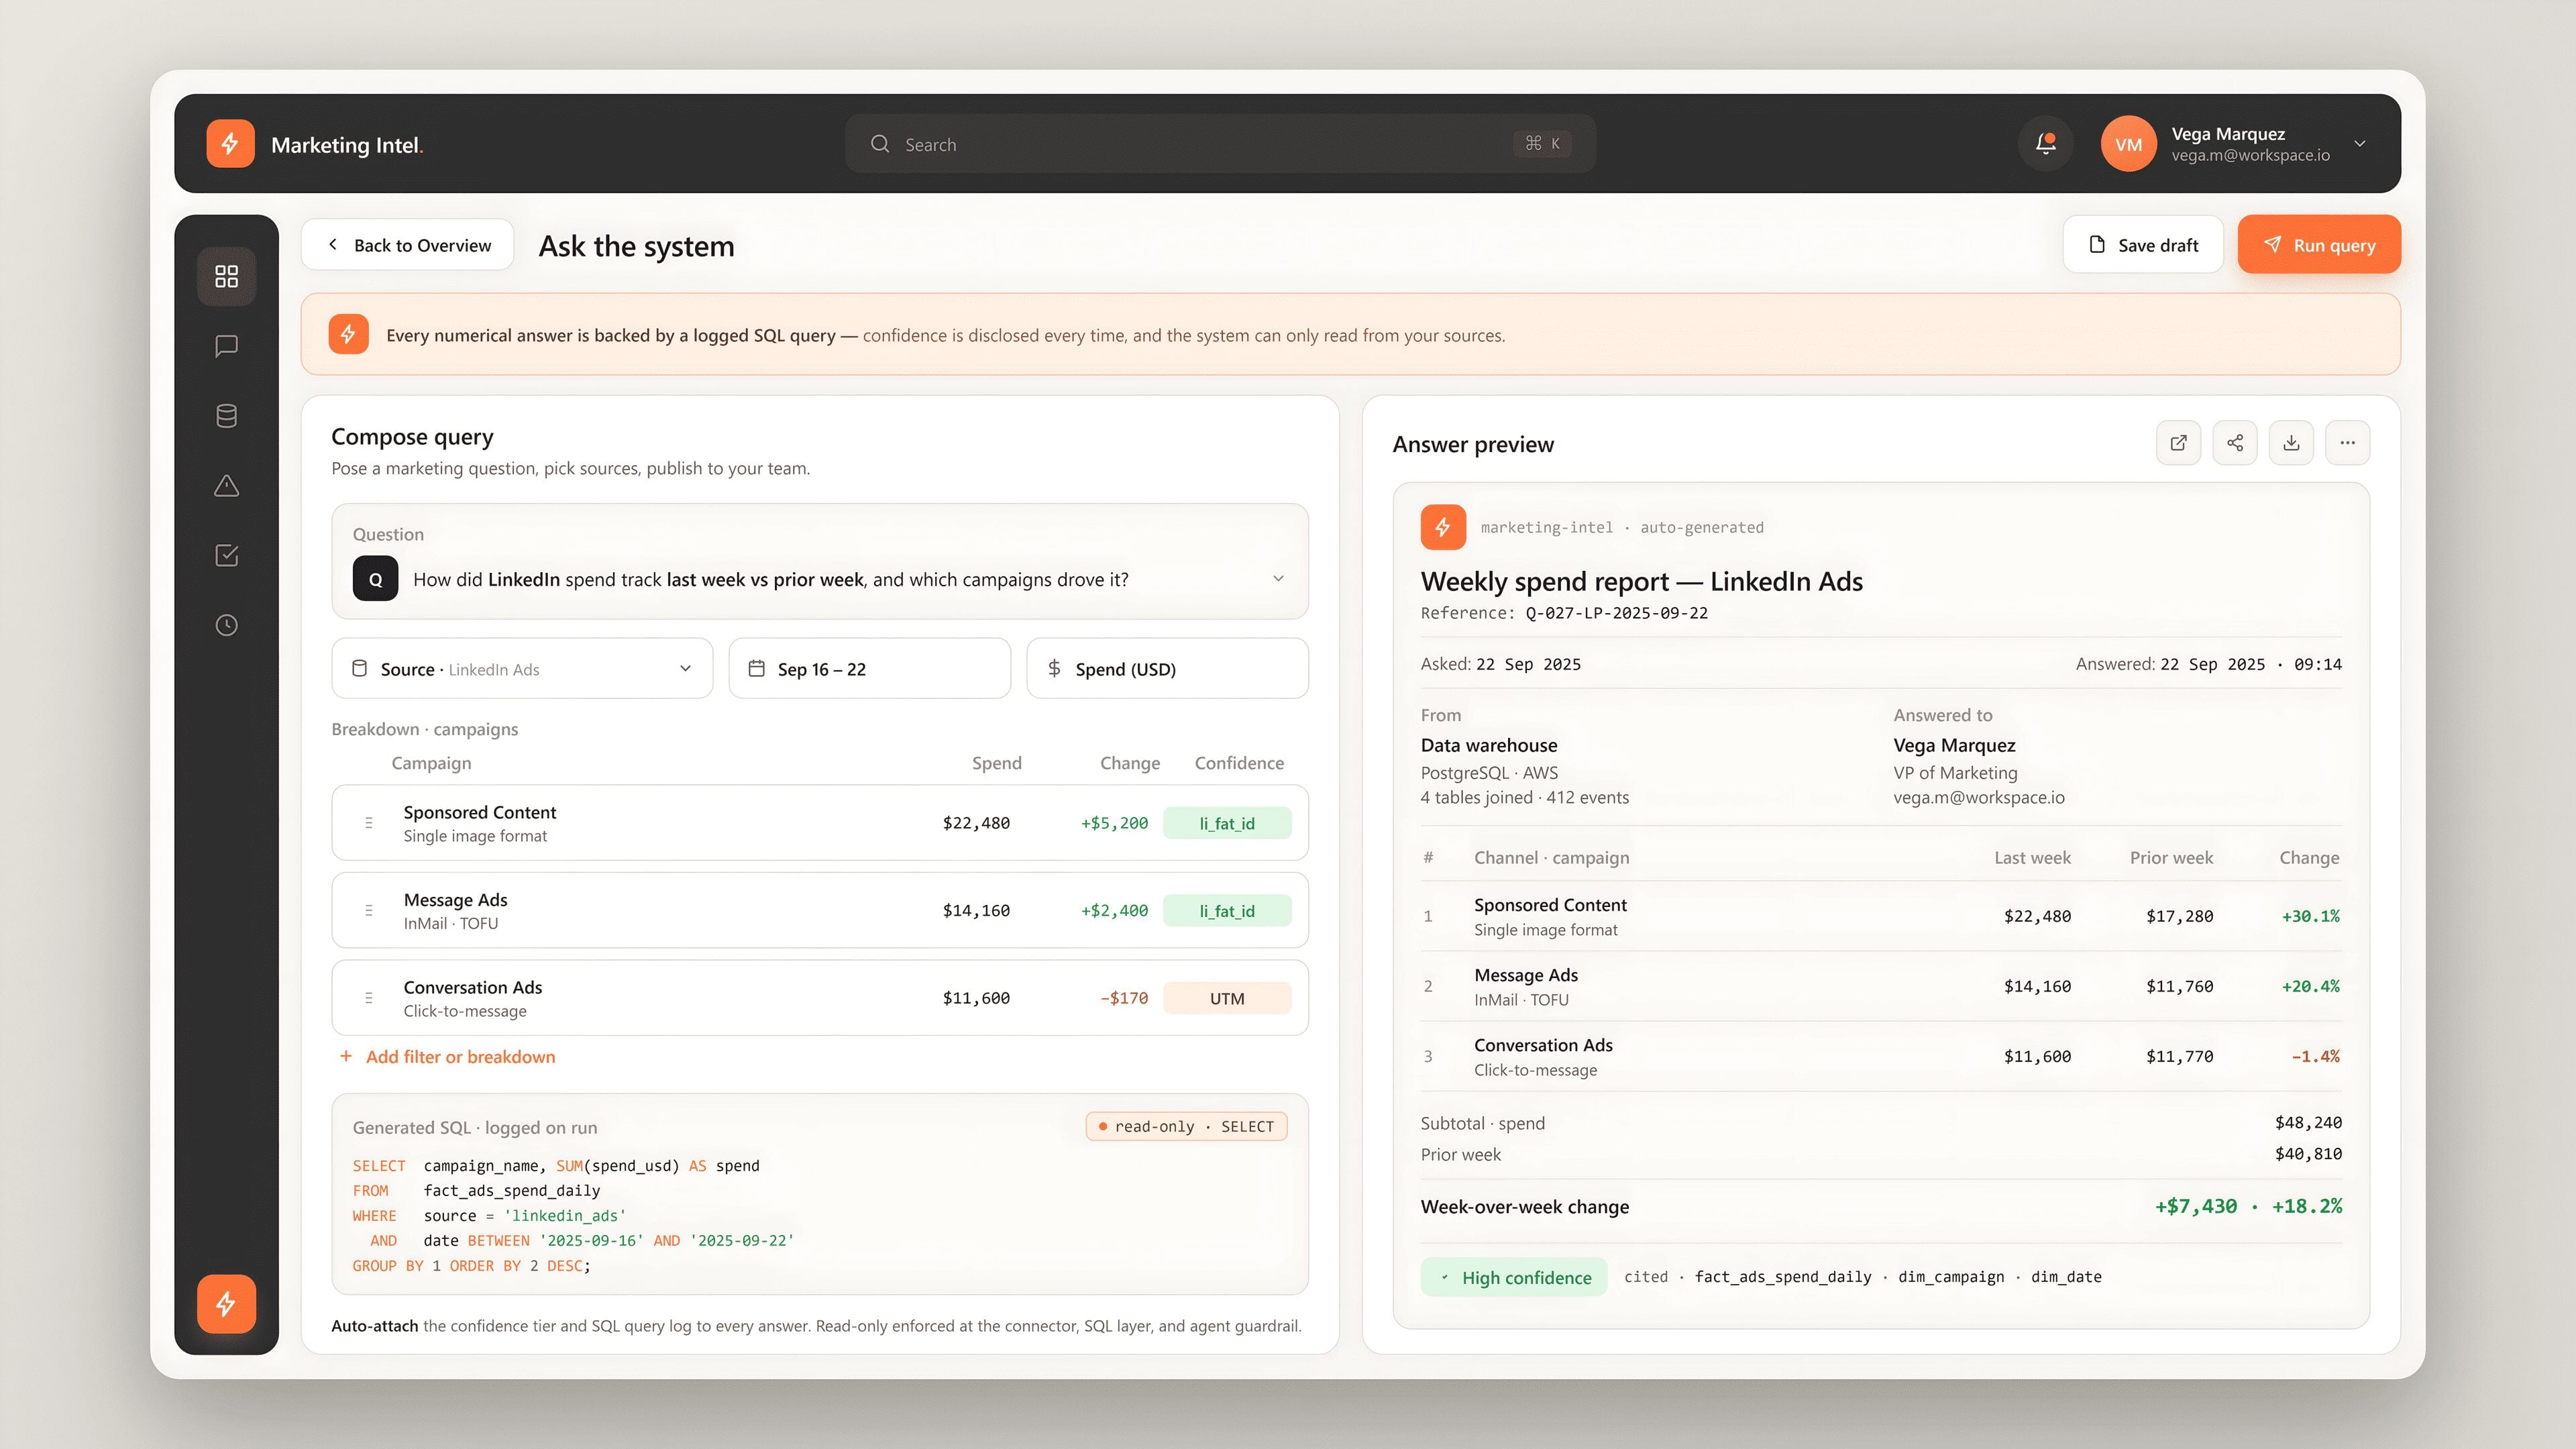Click the lightning icon in the info banner
This screenshot has height=1449, width=2576.
click(348, 334)
